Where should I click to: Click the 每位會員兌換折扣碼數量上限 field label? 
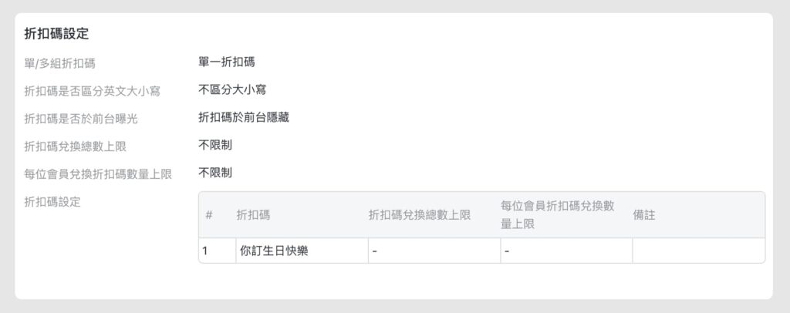click(x=97, y=173)
